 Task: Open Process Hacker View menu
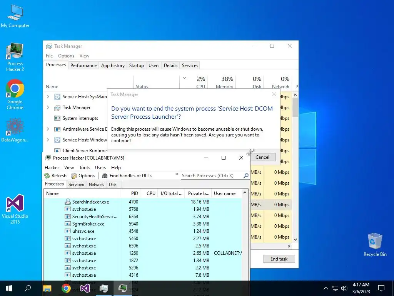(x=69, y=168)
